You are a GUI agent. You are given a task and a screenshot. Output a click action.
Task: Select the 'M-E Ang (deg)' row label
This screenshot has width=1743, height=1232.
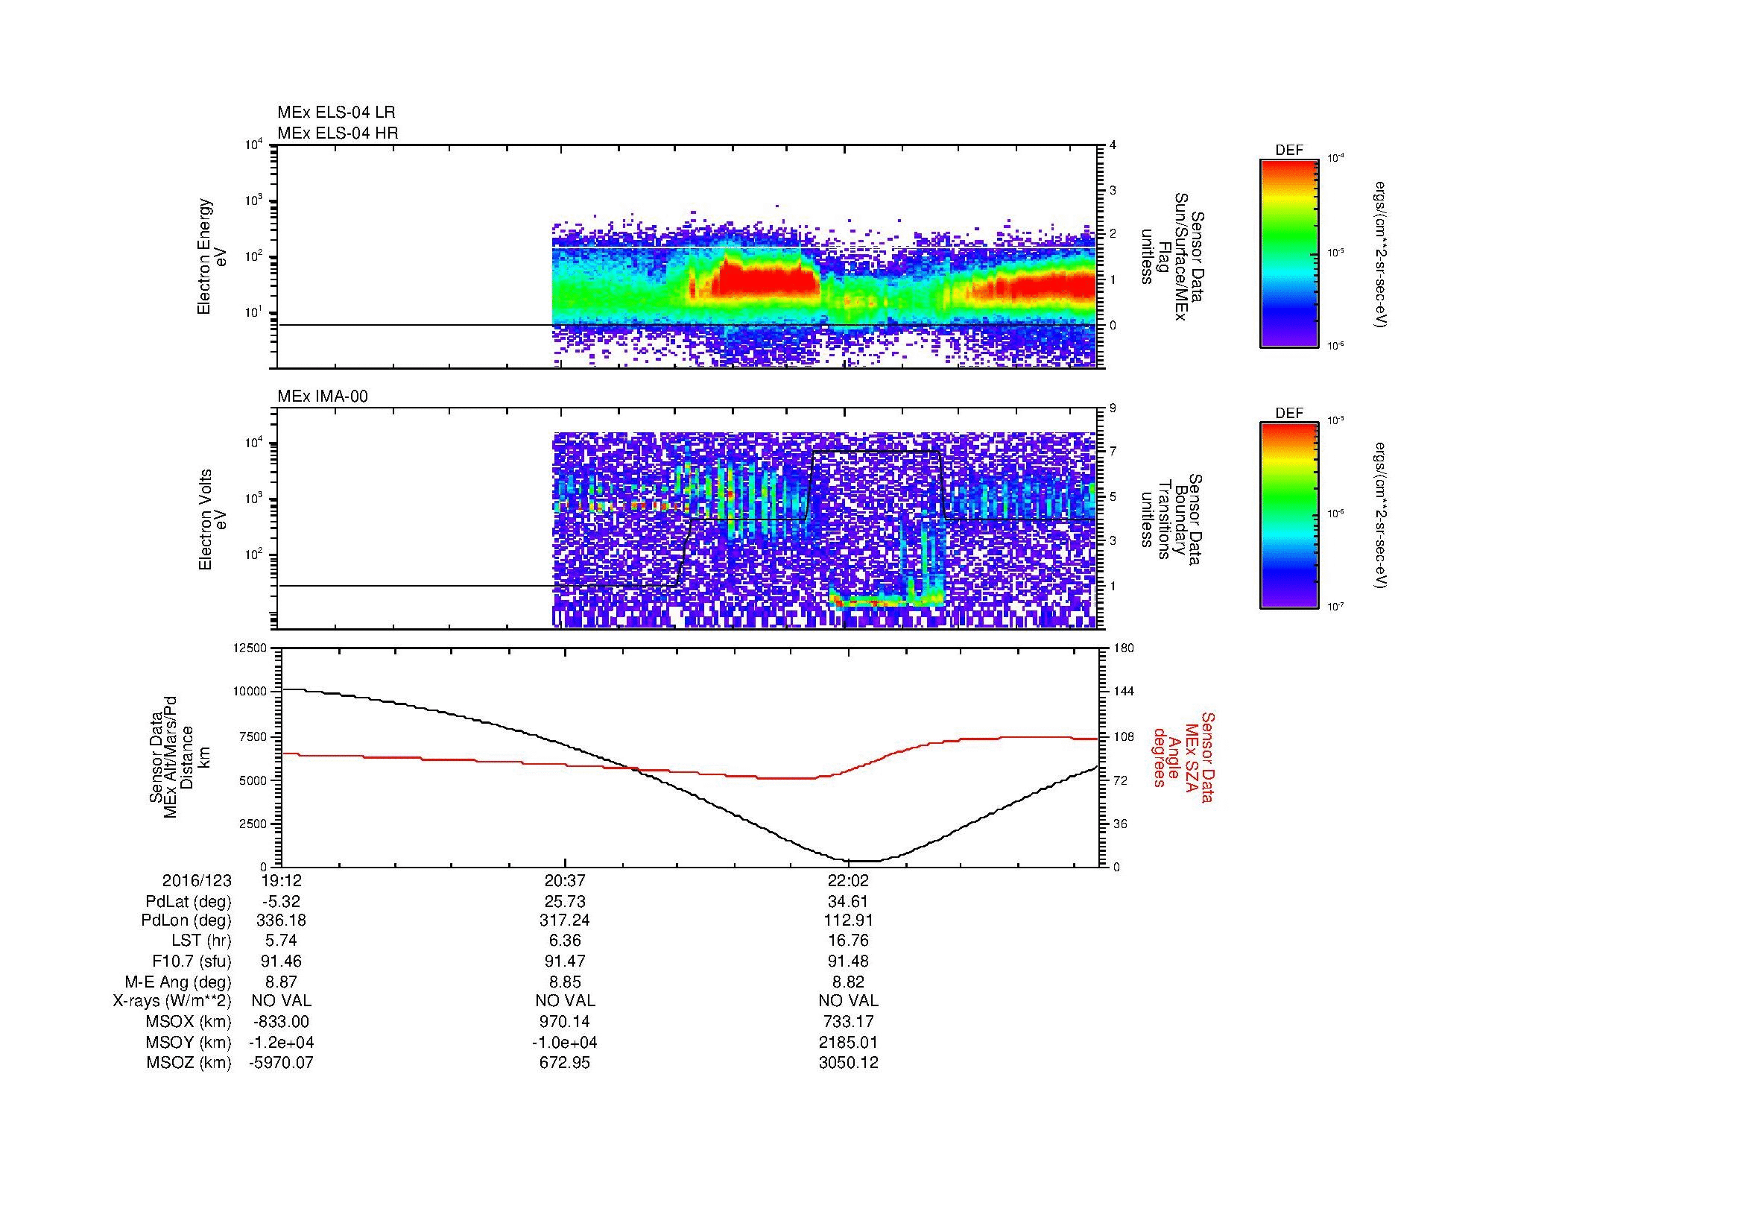click(x=178, y=982)
